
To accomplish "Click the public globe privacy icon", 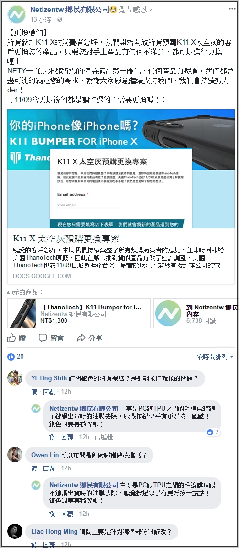I will pyautogui.click(x=60, y=19).
